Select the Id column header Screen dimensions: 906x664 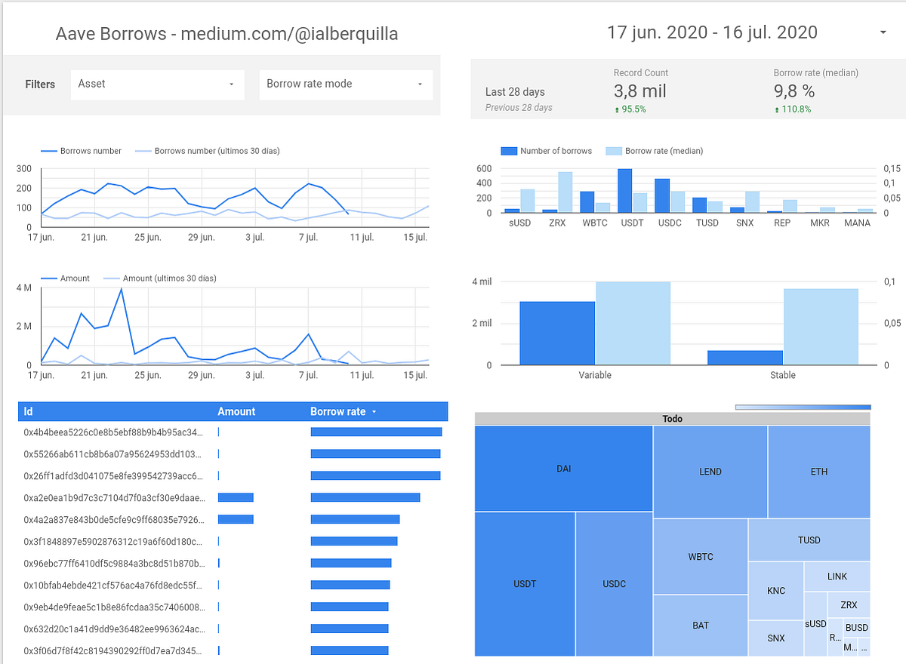pos(28,411)
